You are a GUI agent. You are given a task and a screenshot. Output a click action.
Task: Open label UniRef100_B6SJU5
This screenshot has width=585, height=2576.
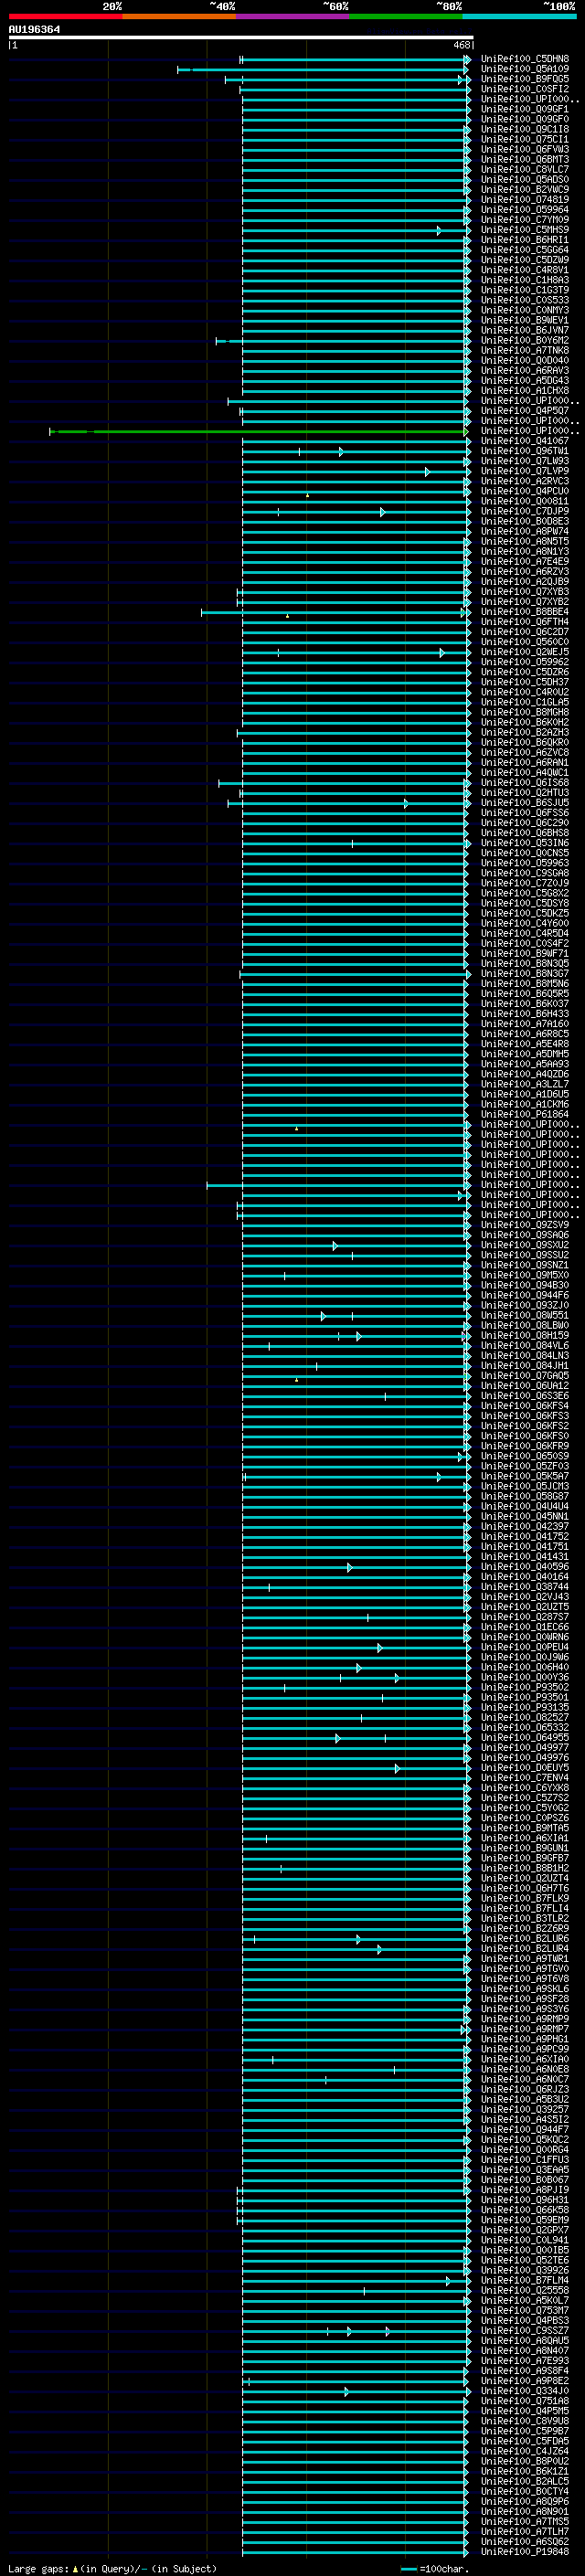click(x=525, y=803)
